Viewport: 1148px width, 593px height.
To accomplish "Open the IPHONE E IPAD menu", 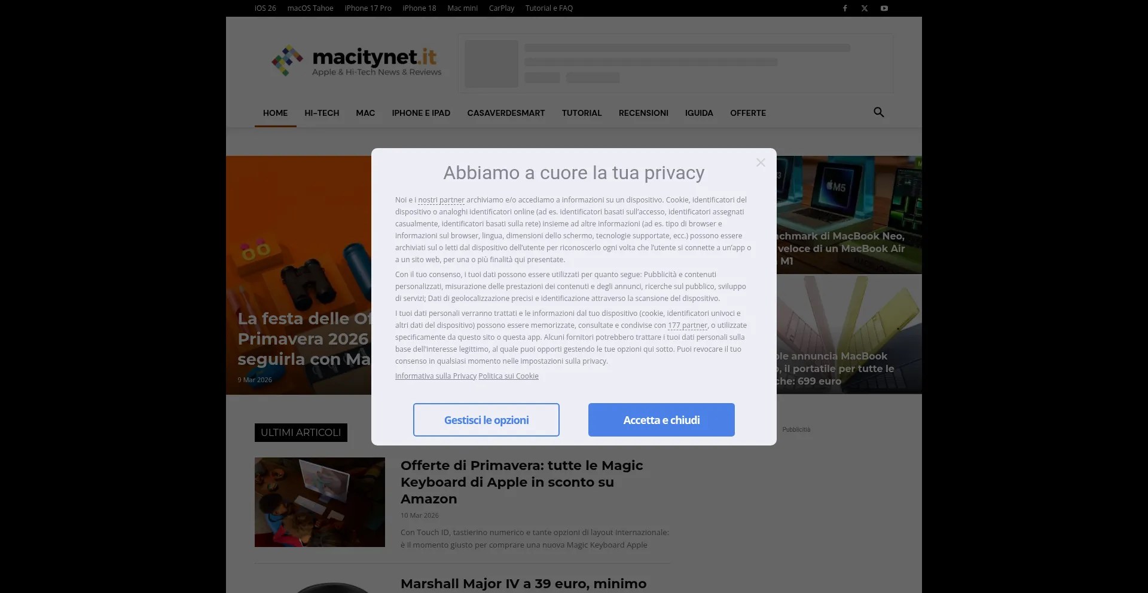I will point(421,113).
